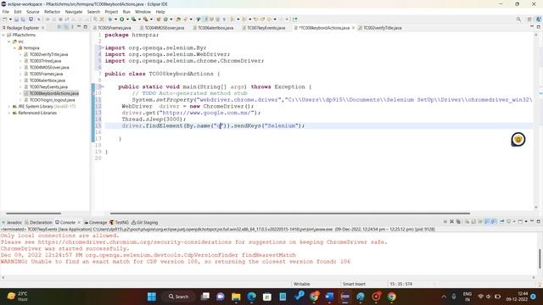This screenshot has height=305, width=543.
Task: Minimize the Console view panel
Action: pyautogui.click(x=532, y=221)
